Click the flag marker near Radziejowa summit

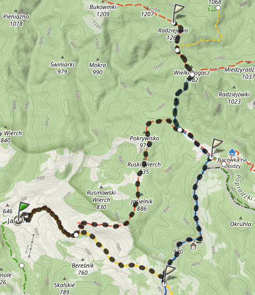pos(178,14)
